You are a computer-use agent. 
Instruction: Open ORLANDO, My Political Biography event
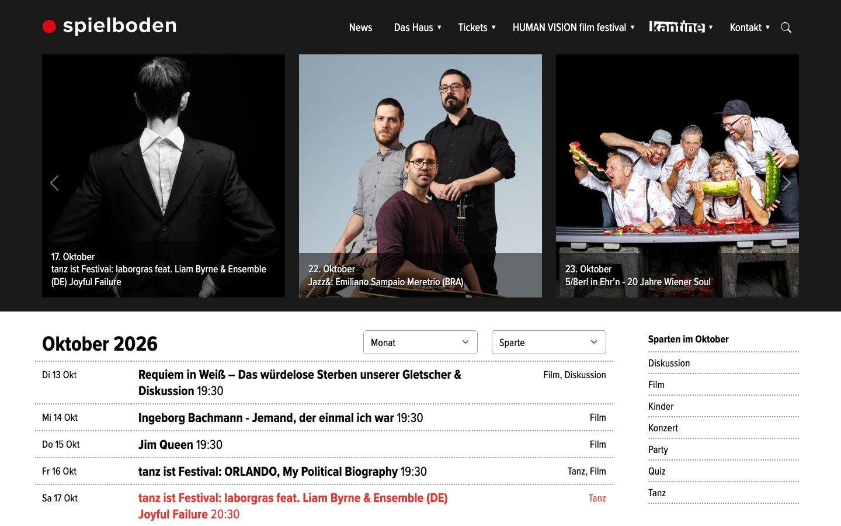283,472
